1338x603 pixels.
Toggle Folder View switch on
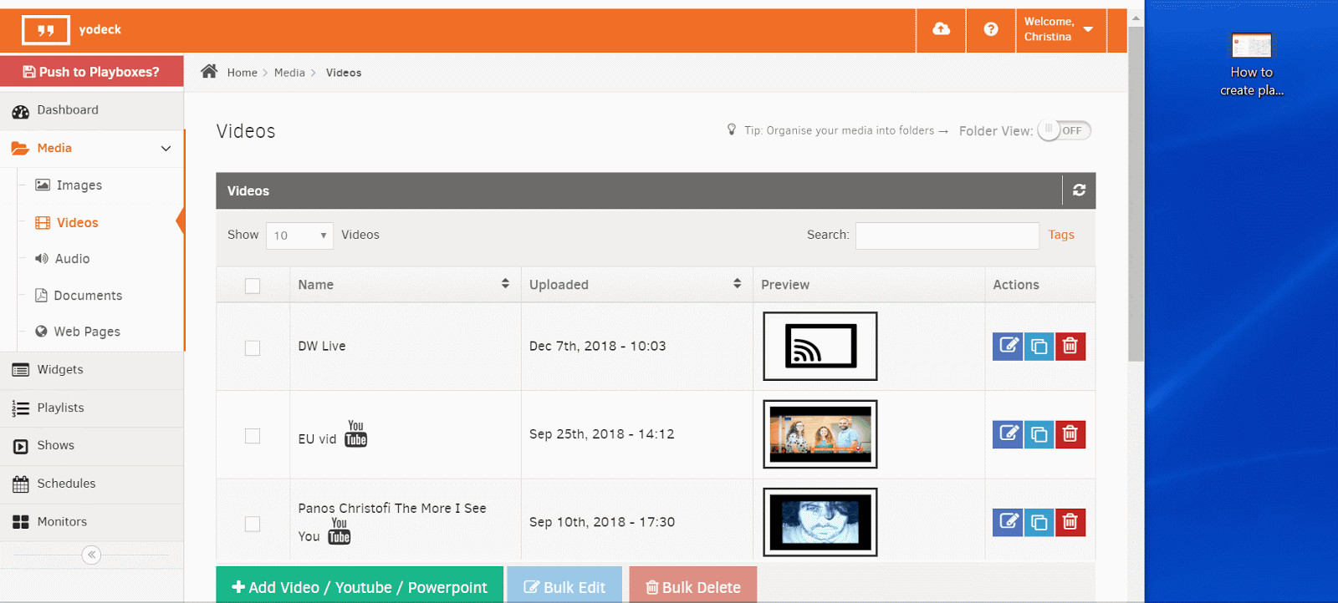tap(1064, 130)
